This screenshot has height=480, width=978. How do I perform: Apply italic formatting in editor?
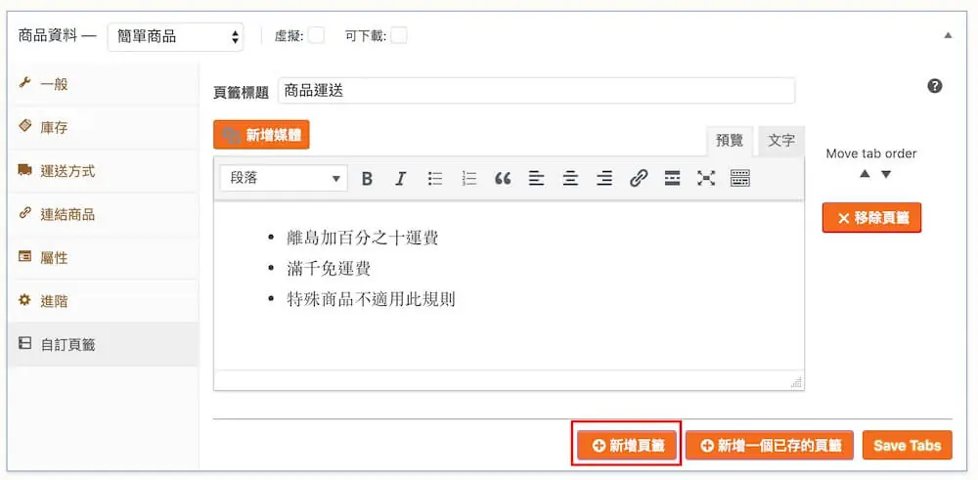point(400,179)
